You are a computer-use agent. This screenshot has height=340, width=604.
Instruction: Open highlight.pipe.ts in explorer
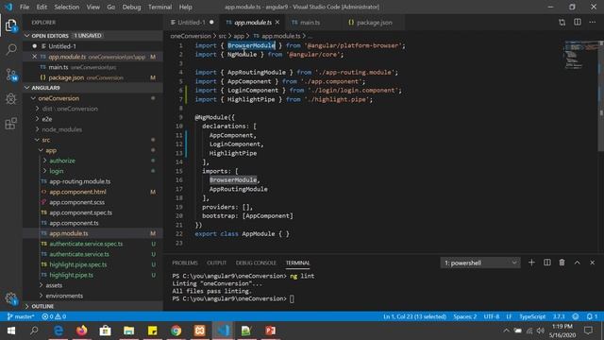72,275
